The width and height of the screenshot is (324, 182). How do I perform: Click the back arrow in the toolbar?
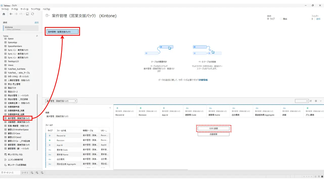[11, 14]
